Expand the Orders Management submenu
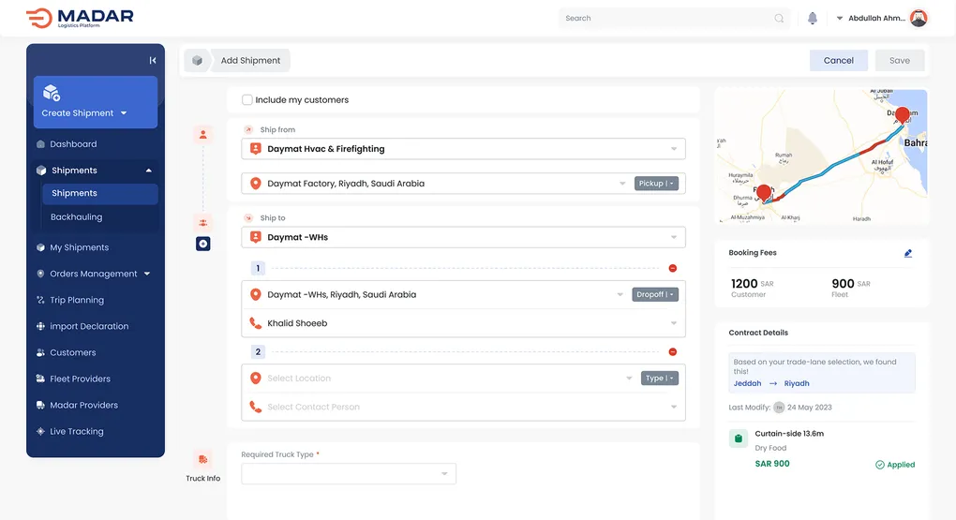Image resolution: width=956 pixels, height=520 pixels. click(x=147, y=274)
